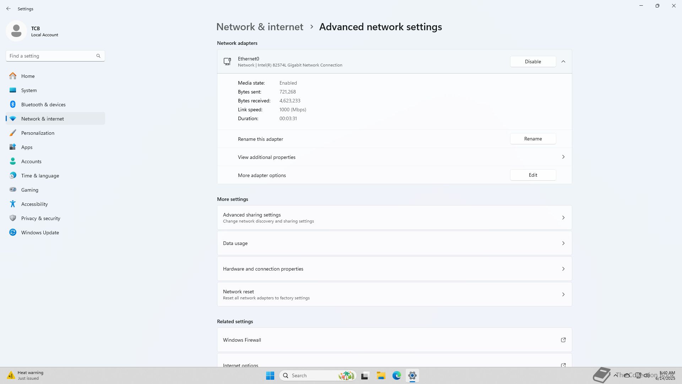Open Advanced sharing settings
The height and width of the screenshot is (384, 682).
[394, 218]
